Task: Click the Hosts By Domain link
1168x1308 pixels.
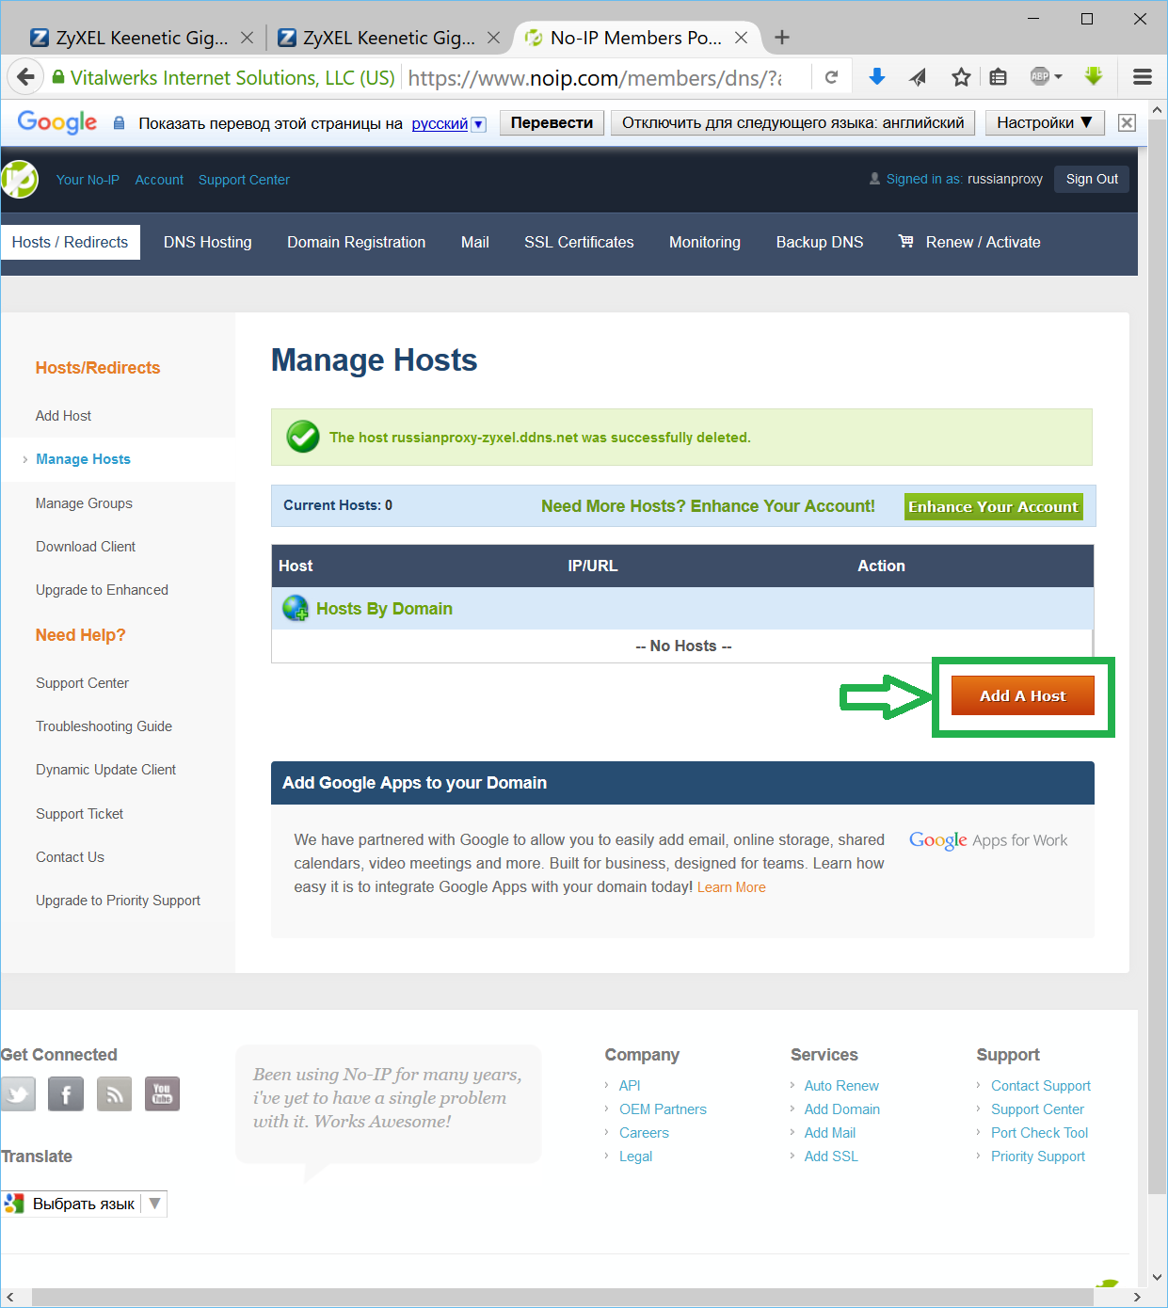Action: tap(384, 609)
